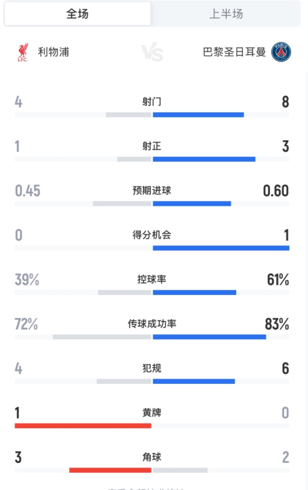Click the 控球率 stat label
308x490 pixels.
pos(152,280)
